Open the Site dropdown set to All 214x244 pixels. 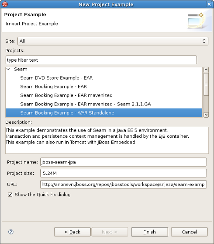(113, 41)
